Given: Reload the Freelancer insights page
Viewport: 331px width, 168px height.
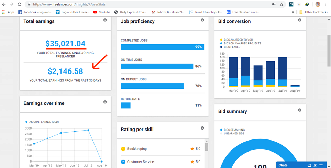Looking at the screenshot, I should (x=20, y=4).
